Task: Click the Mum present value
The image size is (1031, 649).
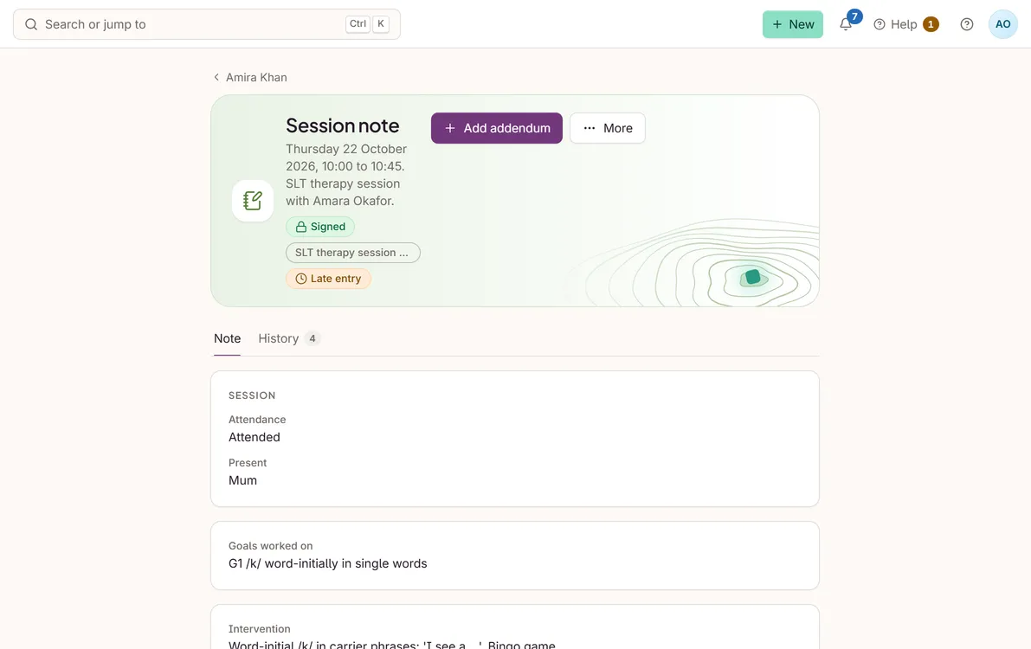Action: pos(242,480)
